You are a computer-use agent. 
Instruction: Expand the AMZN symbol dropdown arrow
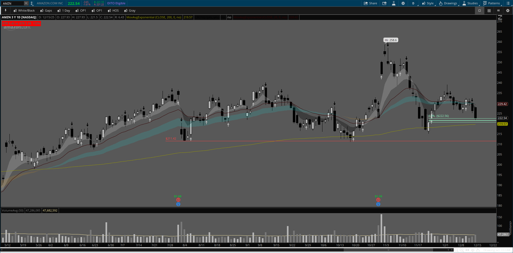click(x=26, y=3)
